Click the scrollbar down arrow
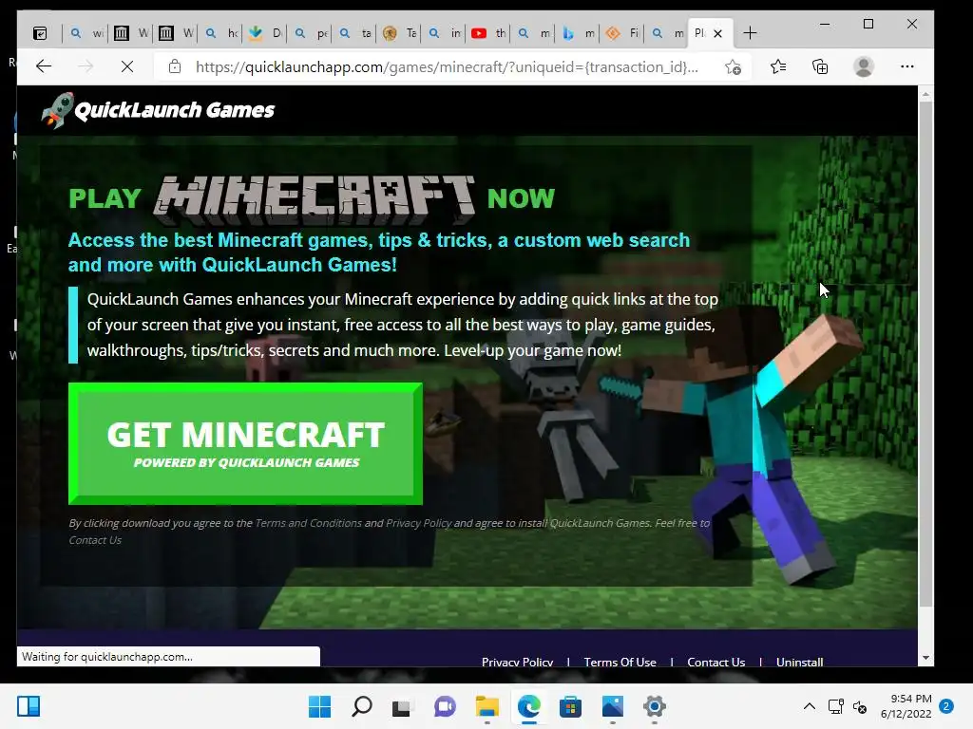The image size is (973, 729). point(925,658)
